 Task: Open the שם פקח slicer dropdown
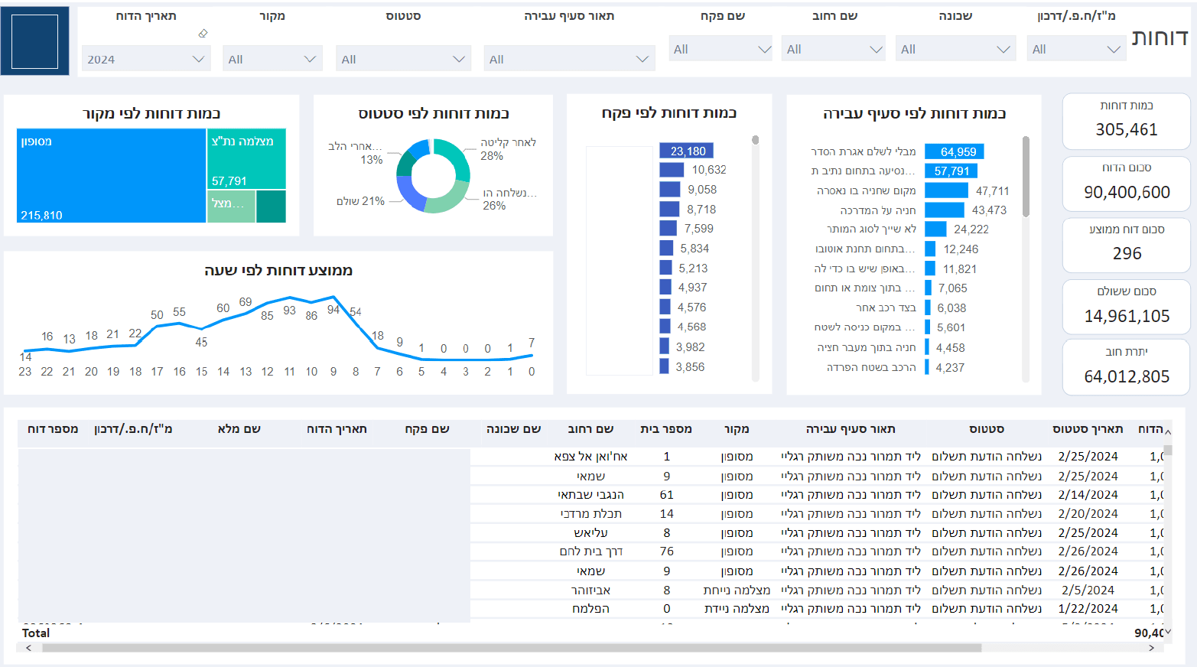pyautogui.click(x=720, y=49)
